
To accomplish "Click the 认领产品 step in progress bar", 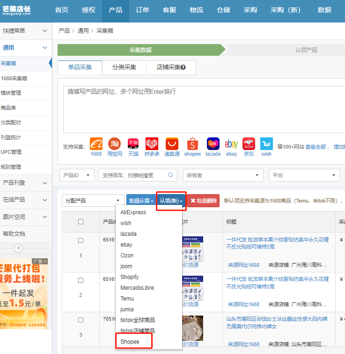I will (306, 50).
